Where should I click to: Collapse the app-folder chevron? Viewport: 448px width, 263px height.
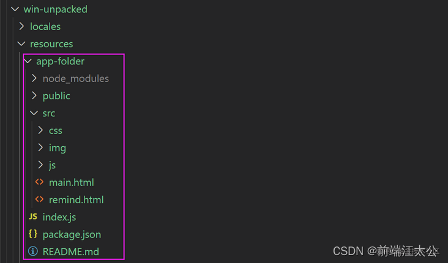point(28,61)
